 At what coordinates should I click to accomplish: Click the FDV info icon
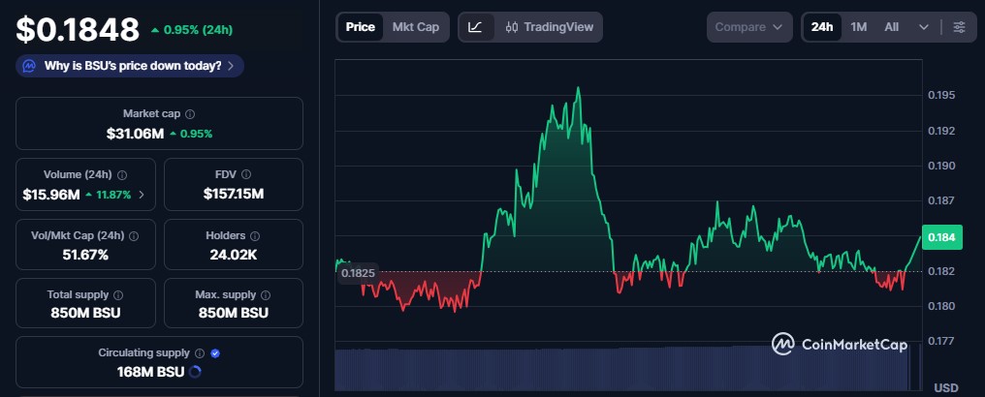tap(246, 174)
